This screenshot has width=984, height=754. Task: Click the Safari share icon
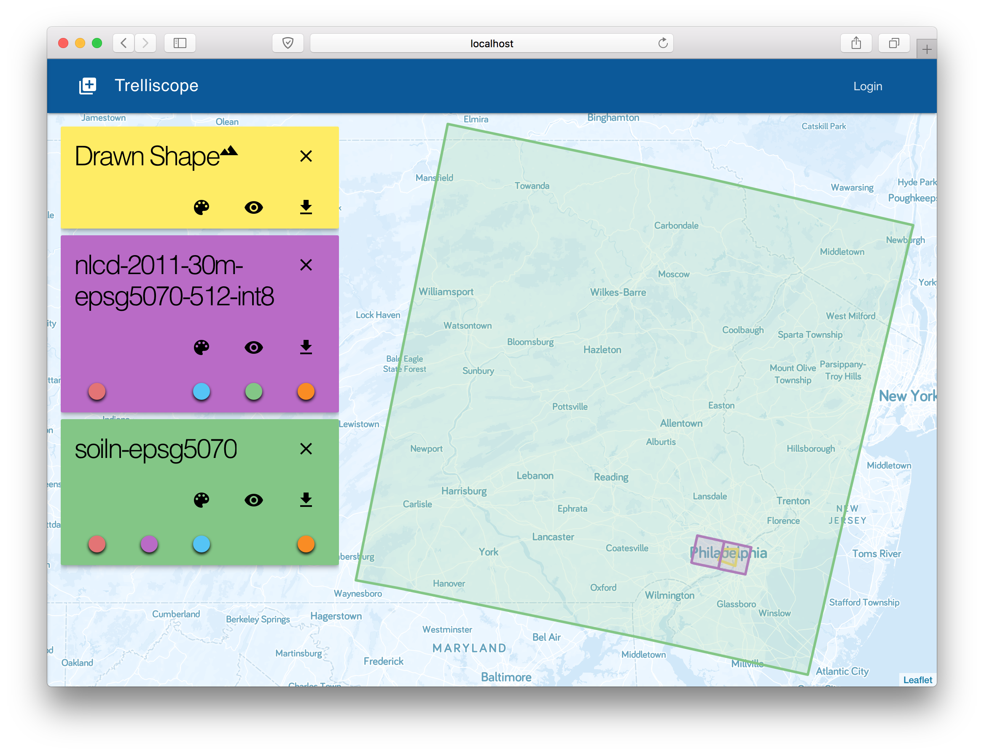point(856,43)
